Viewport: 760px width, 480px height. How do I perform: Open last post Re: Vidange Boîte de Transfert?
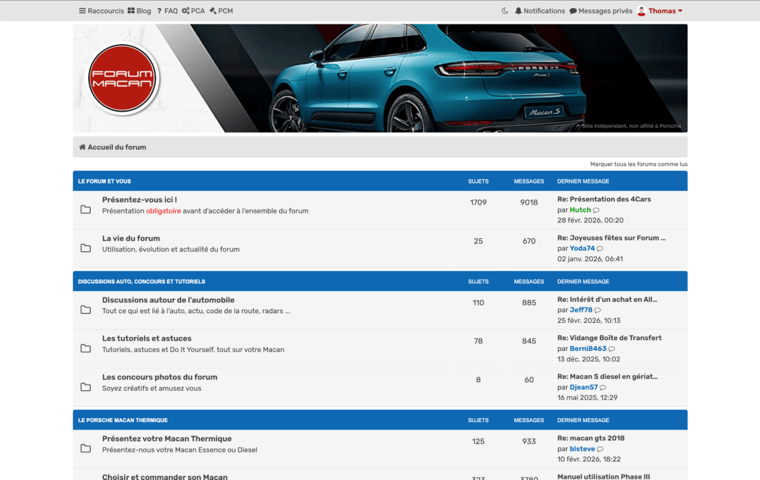point(609,338)
